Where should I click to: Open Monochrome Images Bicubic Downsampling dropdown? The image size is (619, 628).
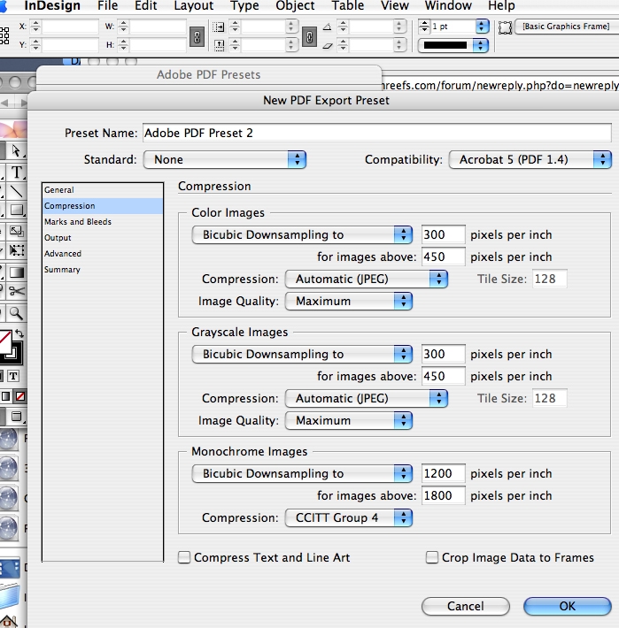(x=302, y=473)
